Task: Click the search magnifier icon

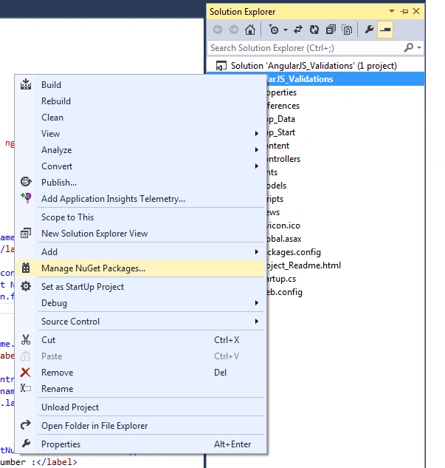Action: click(x=409, y=48)
